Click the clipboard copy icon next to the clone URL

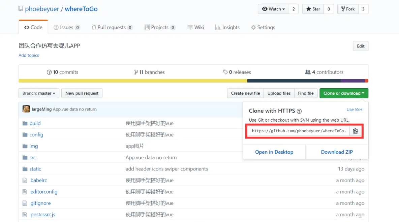pos(356,131)
